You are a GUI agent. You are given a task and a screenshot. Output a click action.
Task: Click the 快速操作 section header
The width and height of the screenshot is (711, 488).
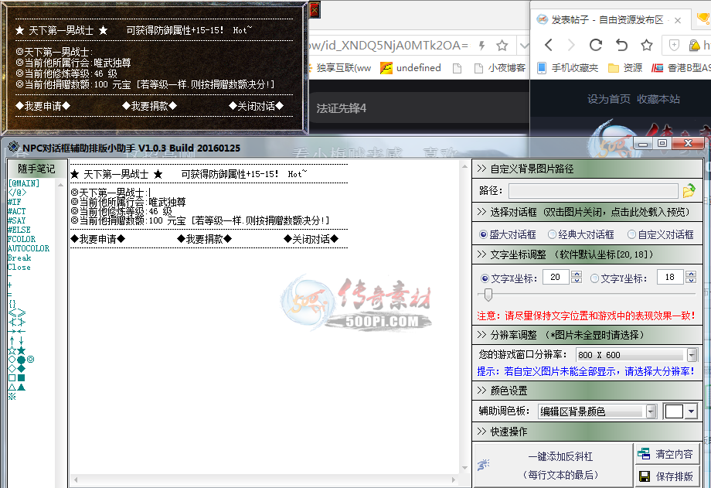587,432
